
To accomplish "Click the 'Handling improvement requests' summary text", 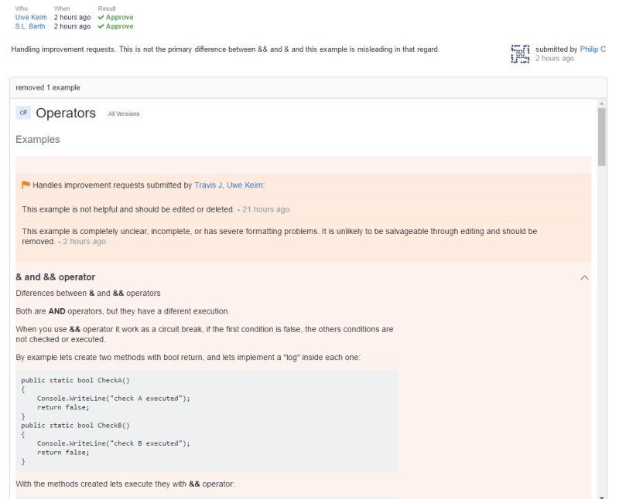I will pos(225,49).
